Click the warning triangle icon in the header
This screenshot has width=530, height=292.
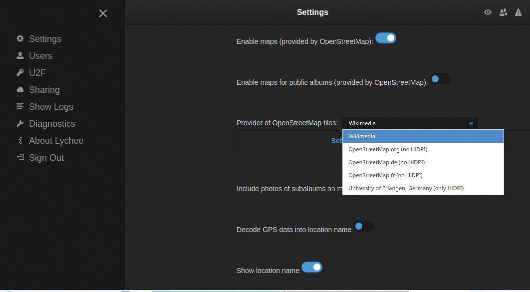pos(518,12)
